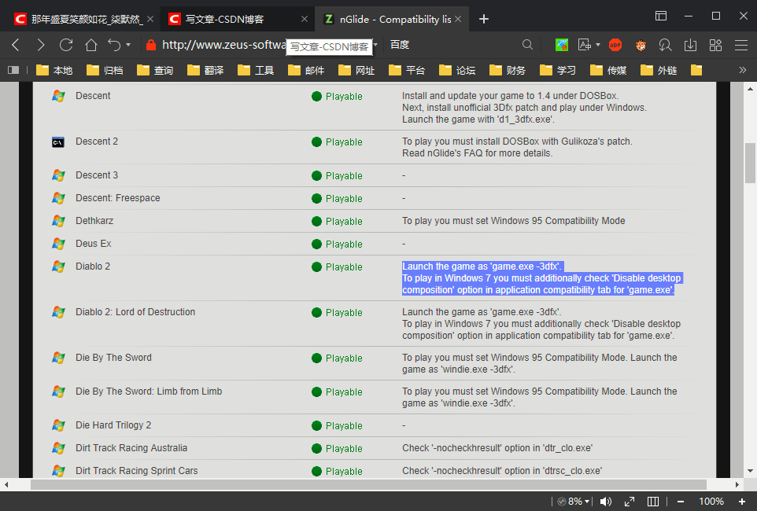Close the nGlide Compatibility list tab
This screenshot has width=757, height=511.
[x=458, y=19]
